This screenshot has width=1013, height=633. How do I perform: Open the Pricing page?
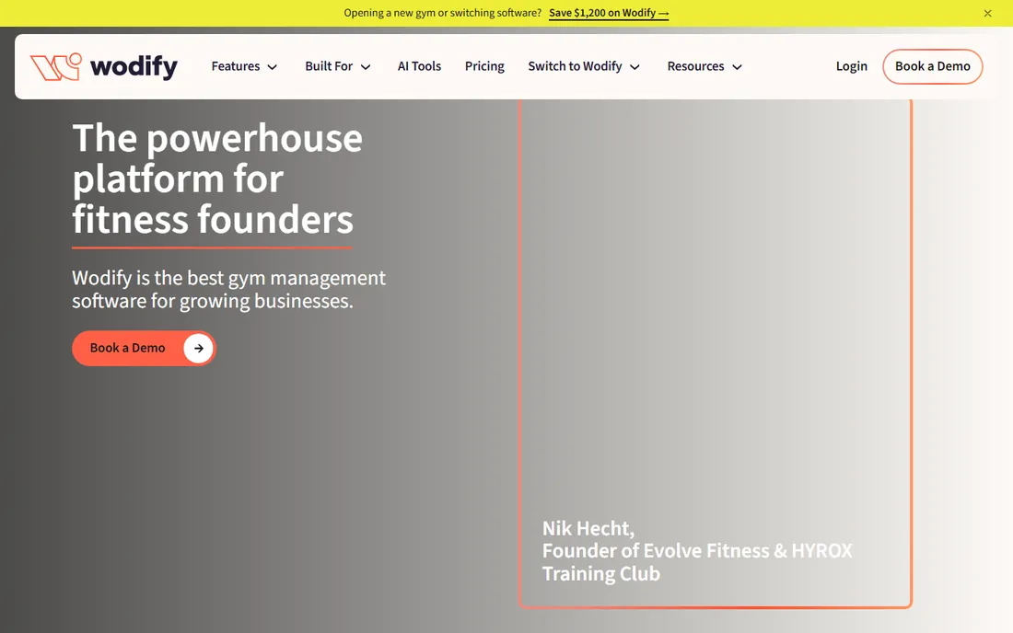click(484, 66)
